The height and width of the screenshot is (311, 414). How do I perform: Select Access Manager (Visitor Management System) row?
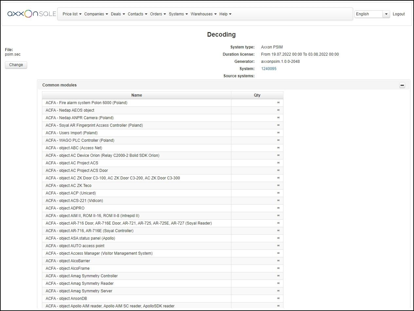[163, 253]
